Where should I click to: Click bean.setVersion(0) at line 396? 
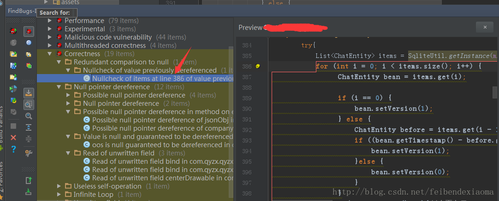410,172
